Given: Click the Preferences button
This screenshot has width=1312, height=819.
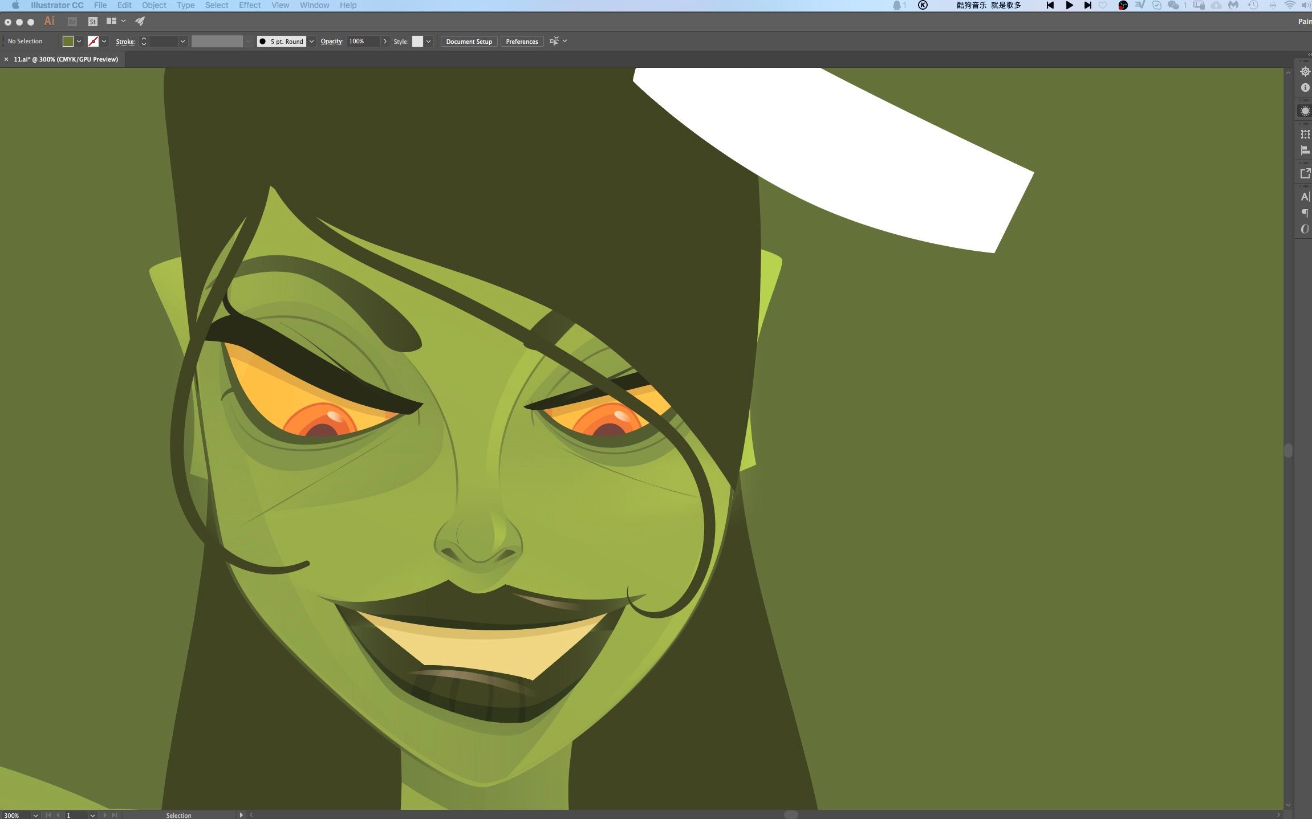Looking at the screenshot, I should [x=523, y=42].
